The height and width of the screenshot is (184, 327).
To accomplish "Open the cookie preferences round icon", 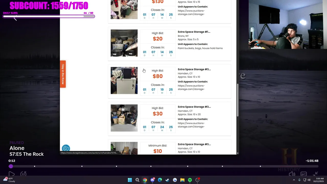I will [66, 148].
